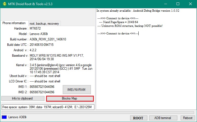197x122 pixels.
Task: Click the blue device status color box
Action: tap(4, 117)
